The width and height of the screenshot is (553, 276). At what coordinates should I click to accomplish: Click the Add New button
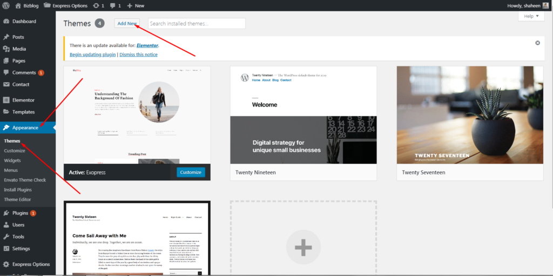(x=127, y=23)
